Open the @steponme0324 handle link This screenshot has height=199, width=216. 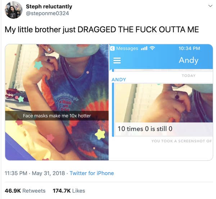click(x=48, y=13)
